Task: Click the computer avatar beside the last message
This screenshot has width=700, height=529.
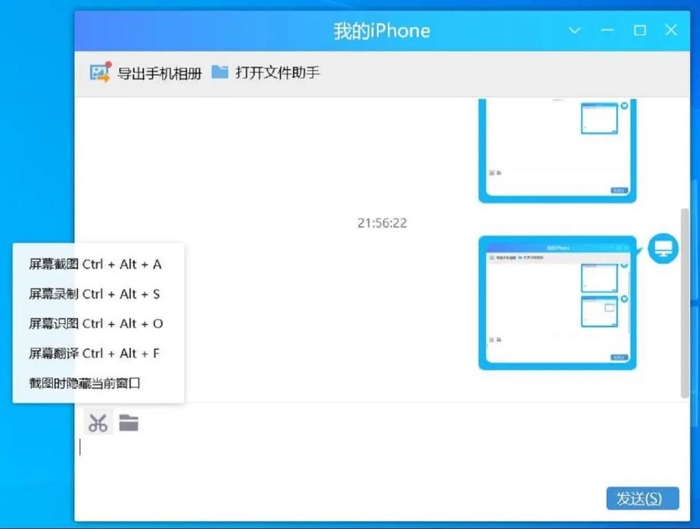Action: (x=663, y=248)
